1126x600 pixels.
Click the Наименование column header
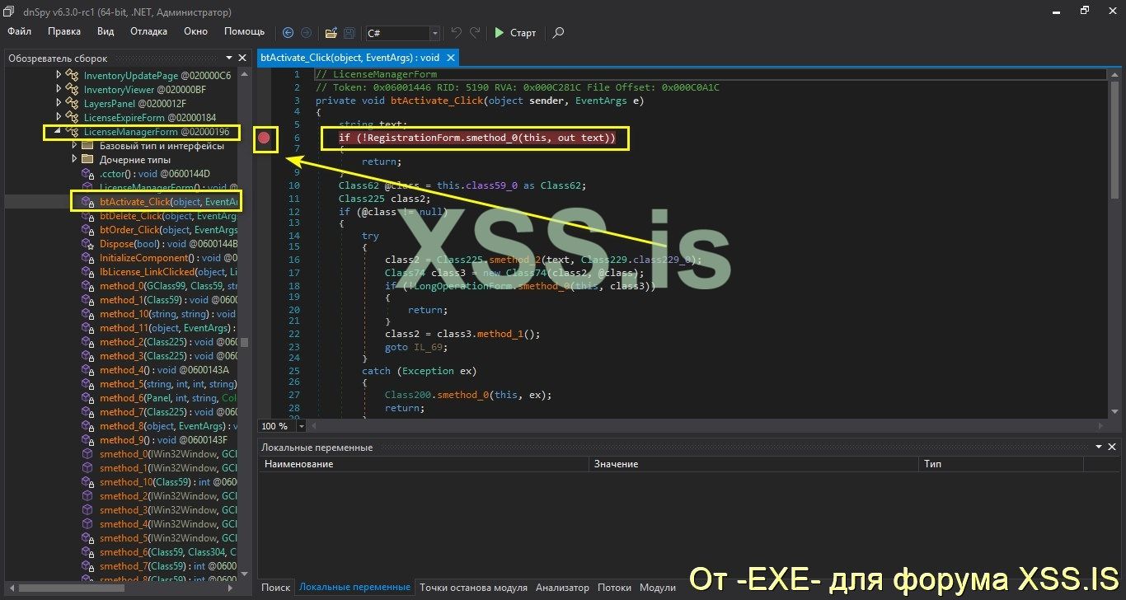pos(424,464)
